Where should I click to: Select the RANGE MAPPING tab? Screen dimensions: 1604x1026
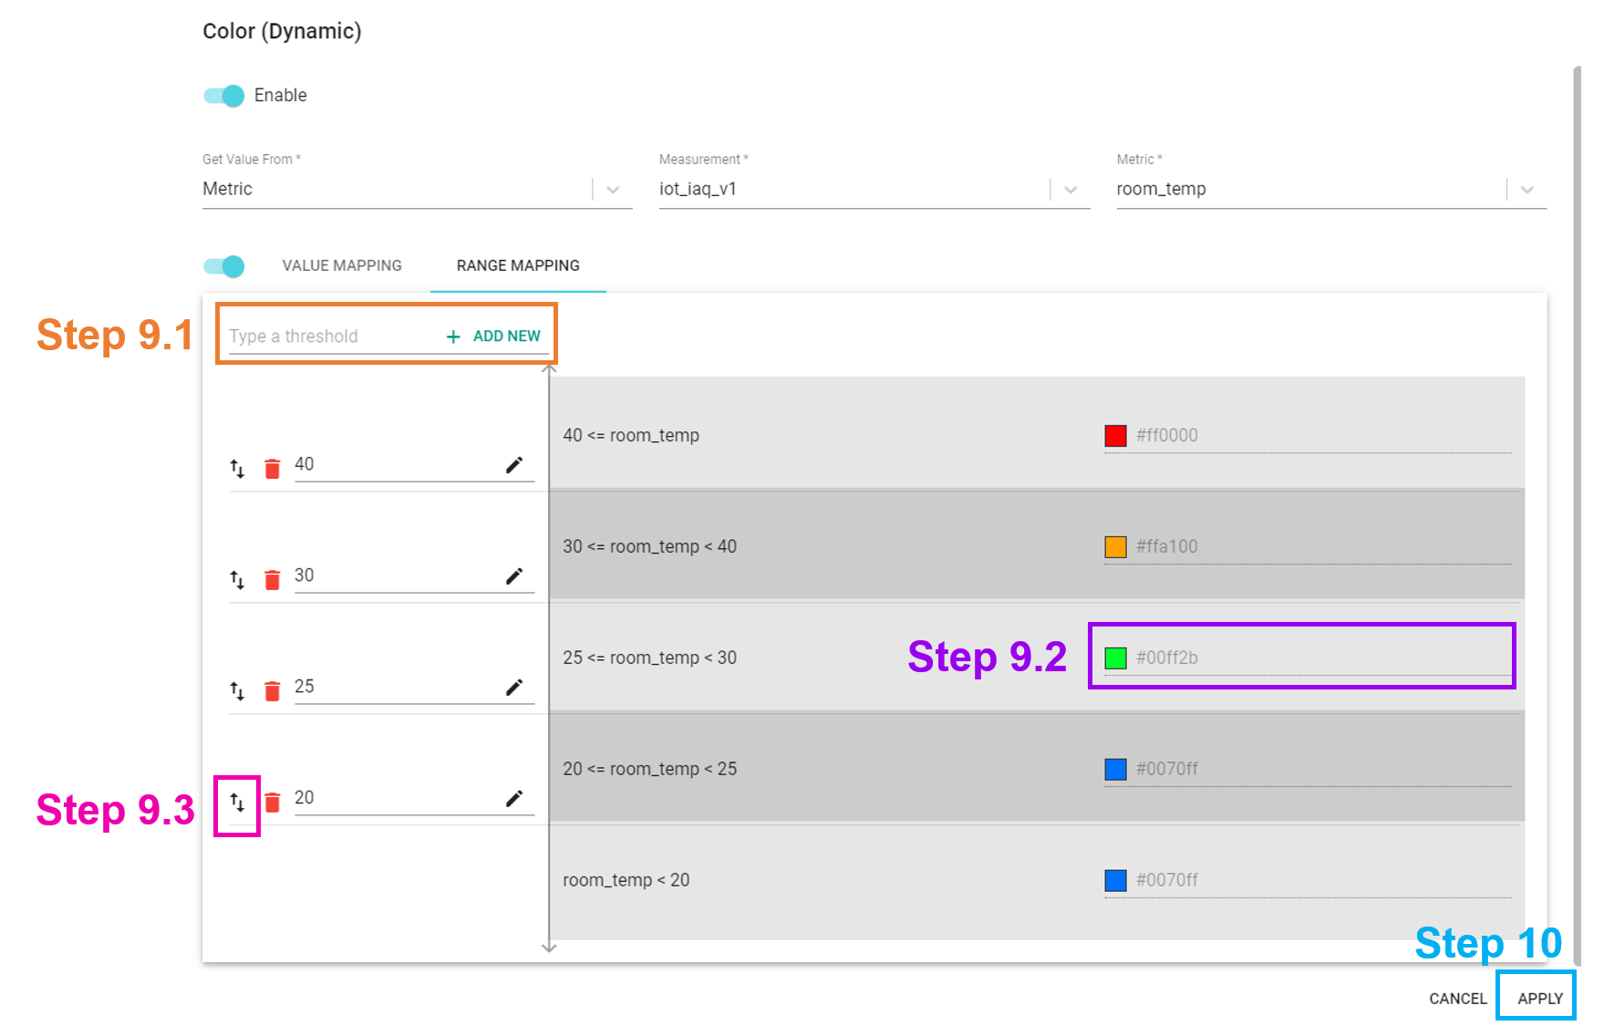click(518, 265)
